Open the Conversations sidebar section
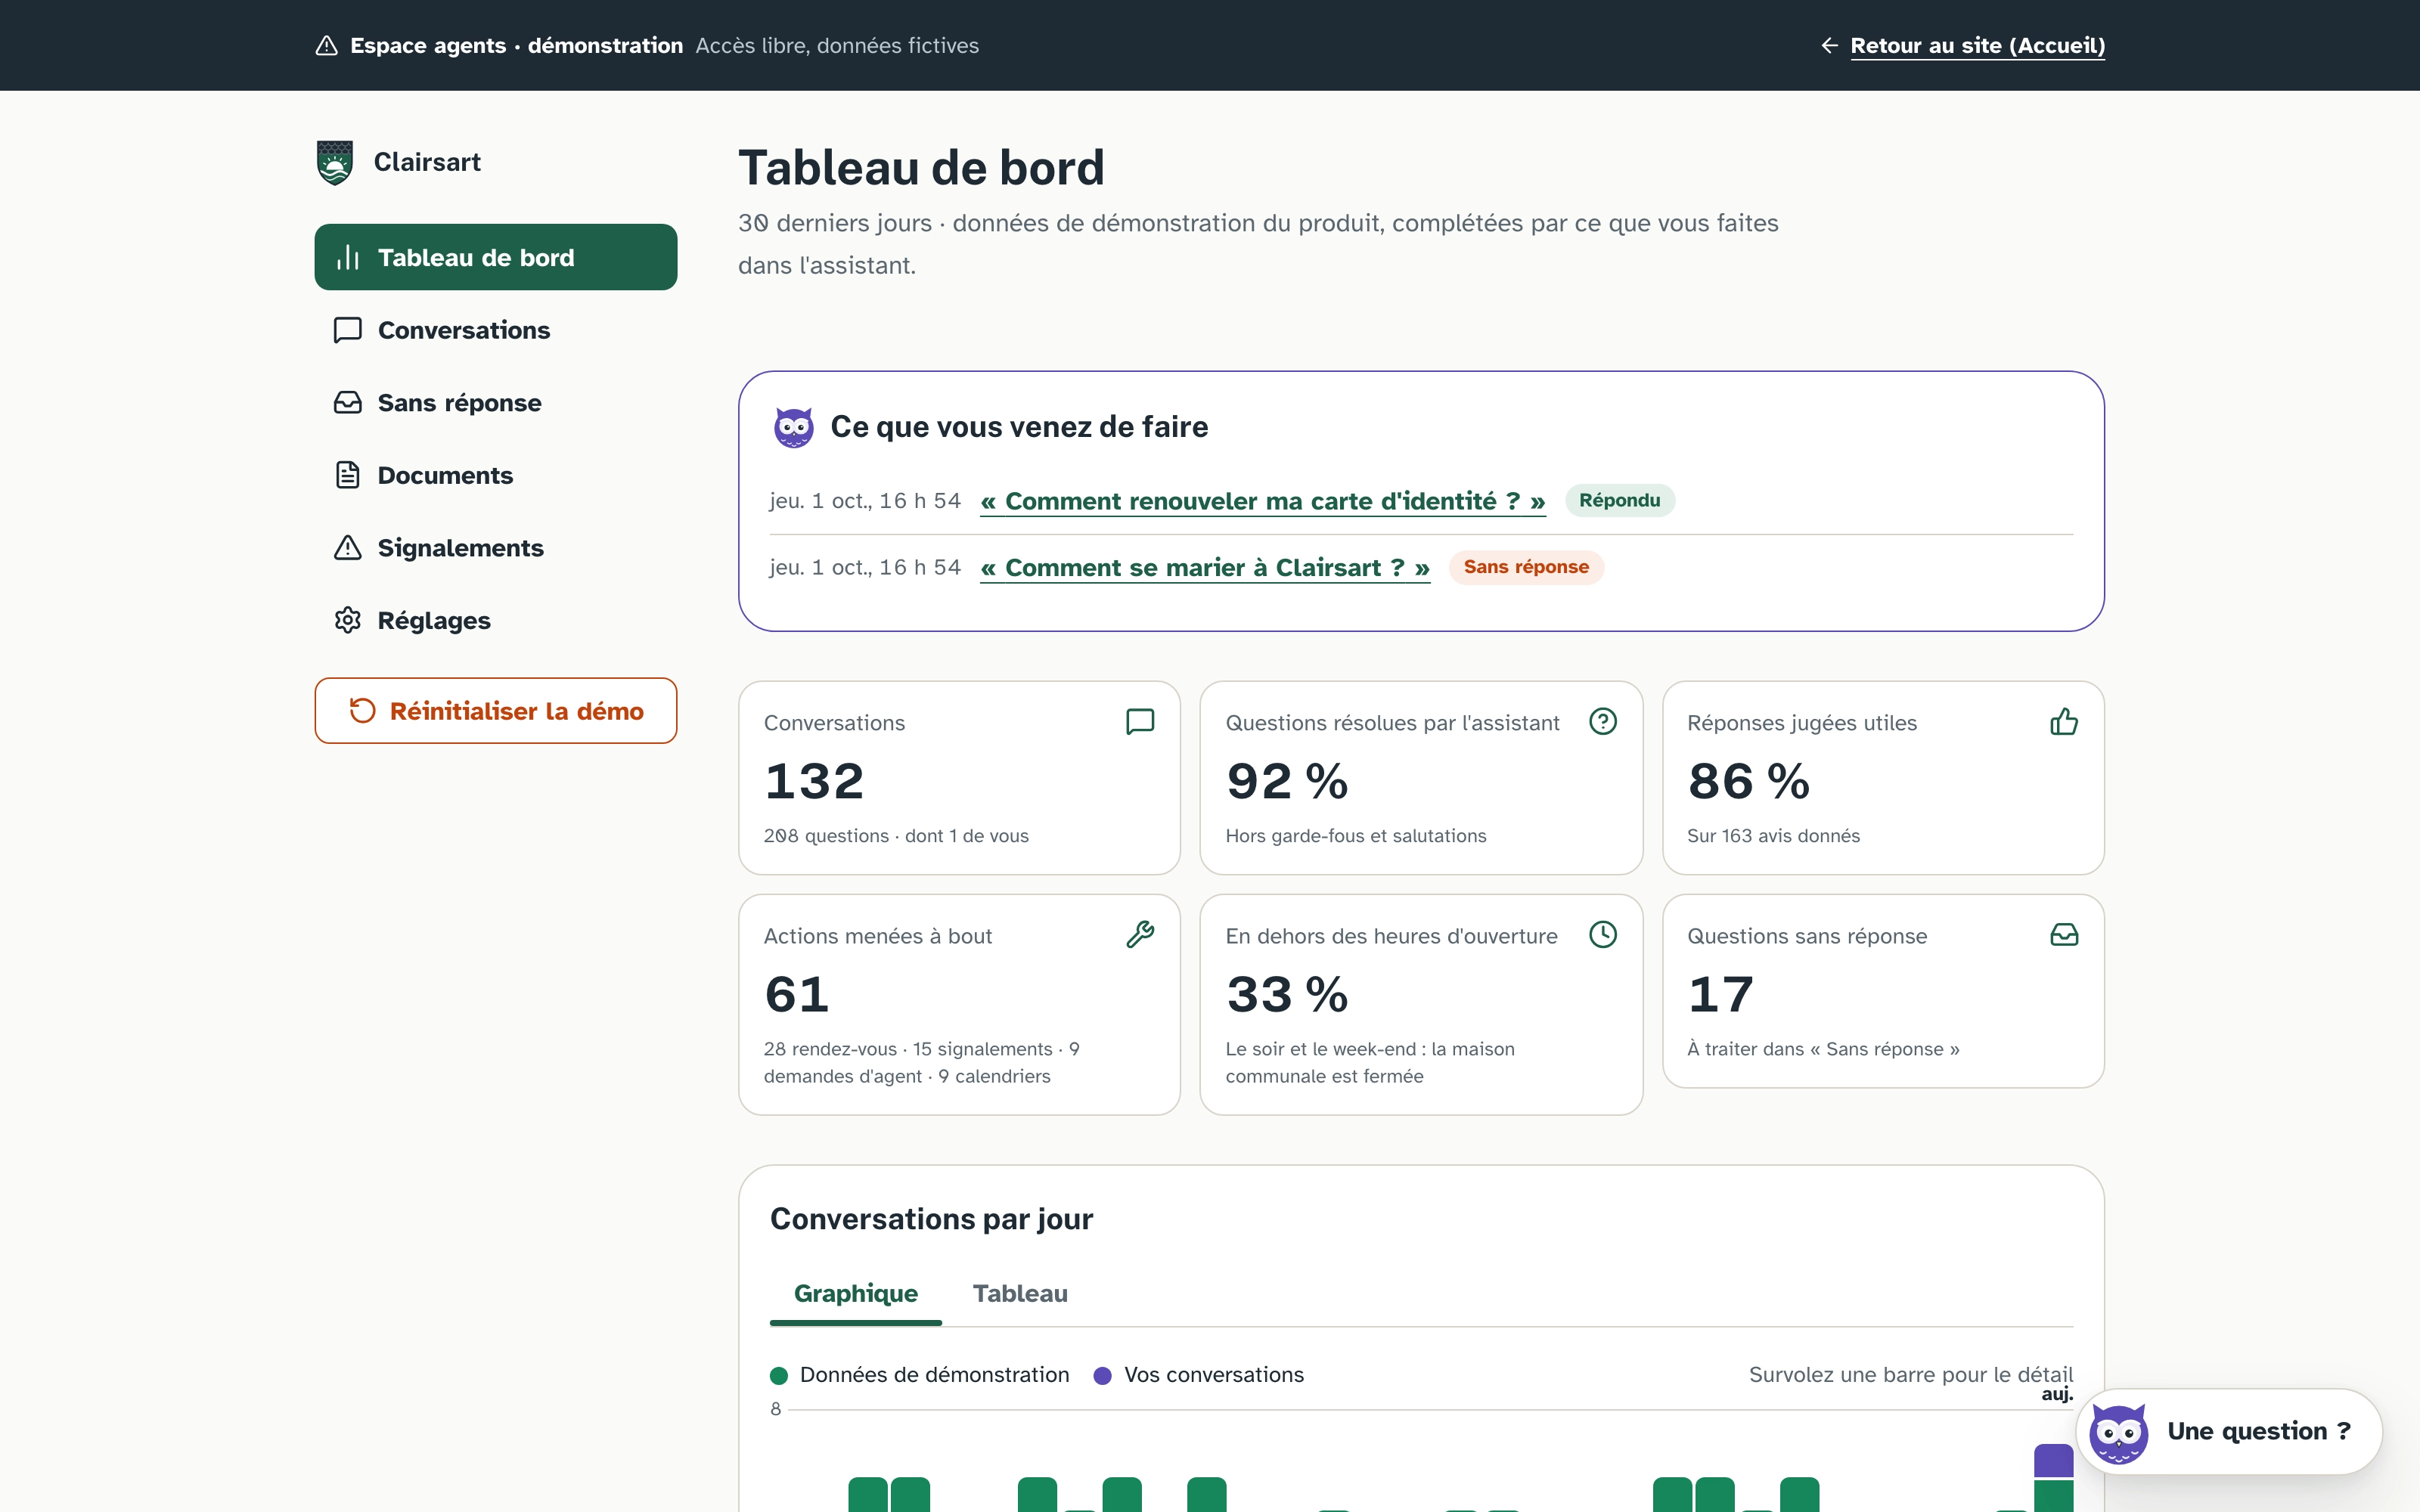Viewport: 2420px width, 1512px height. [x=496, y=330]
